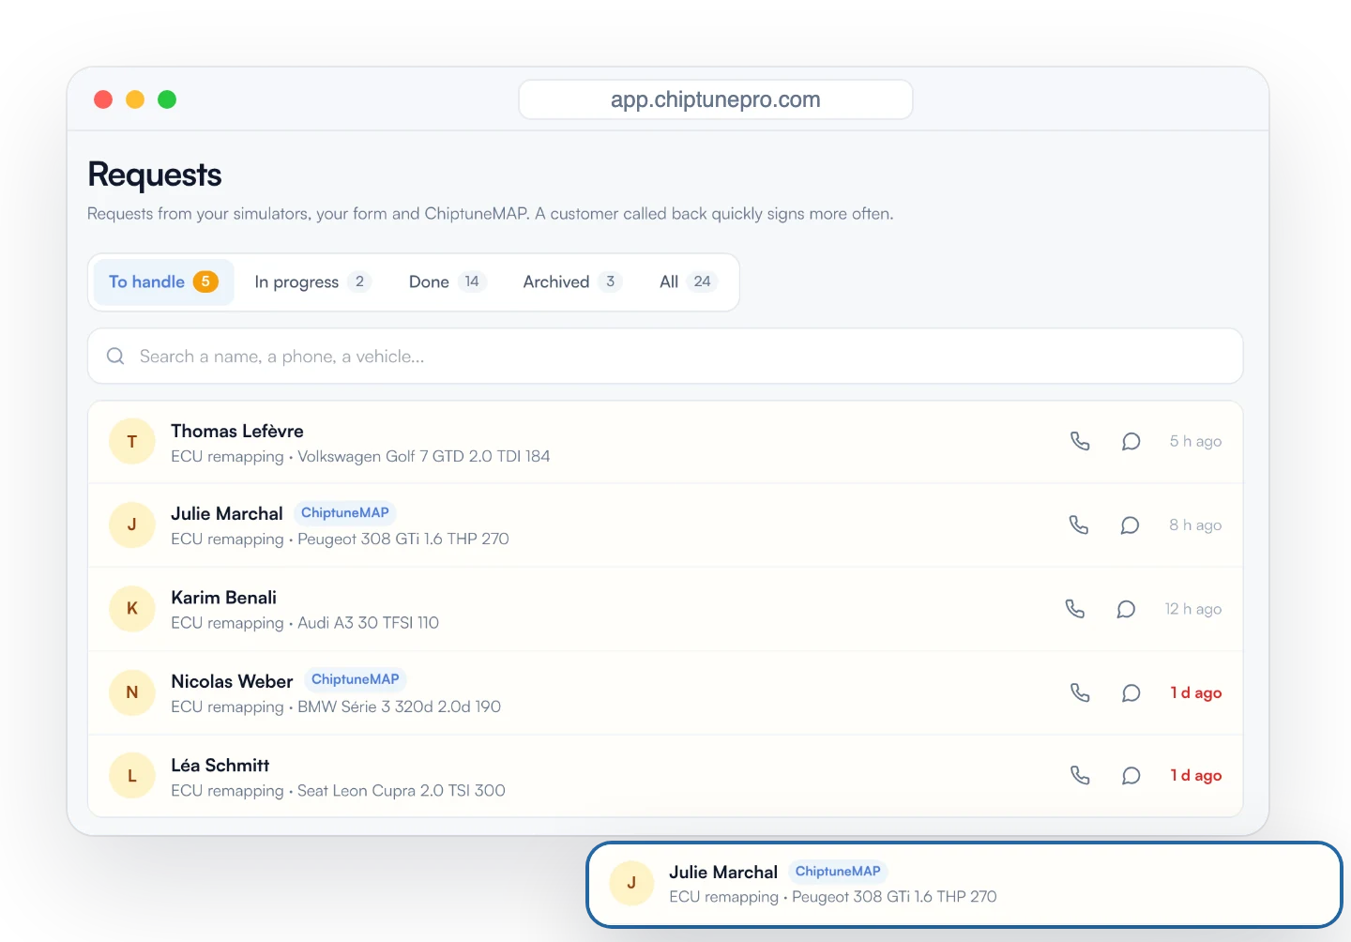The image size is (1351, 942).
Task: View the Archived tab
Action: (x=572, y=281)
